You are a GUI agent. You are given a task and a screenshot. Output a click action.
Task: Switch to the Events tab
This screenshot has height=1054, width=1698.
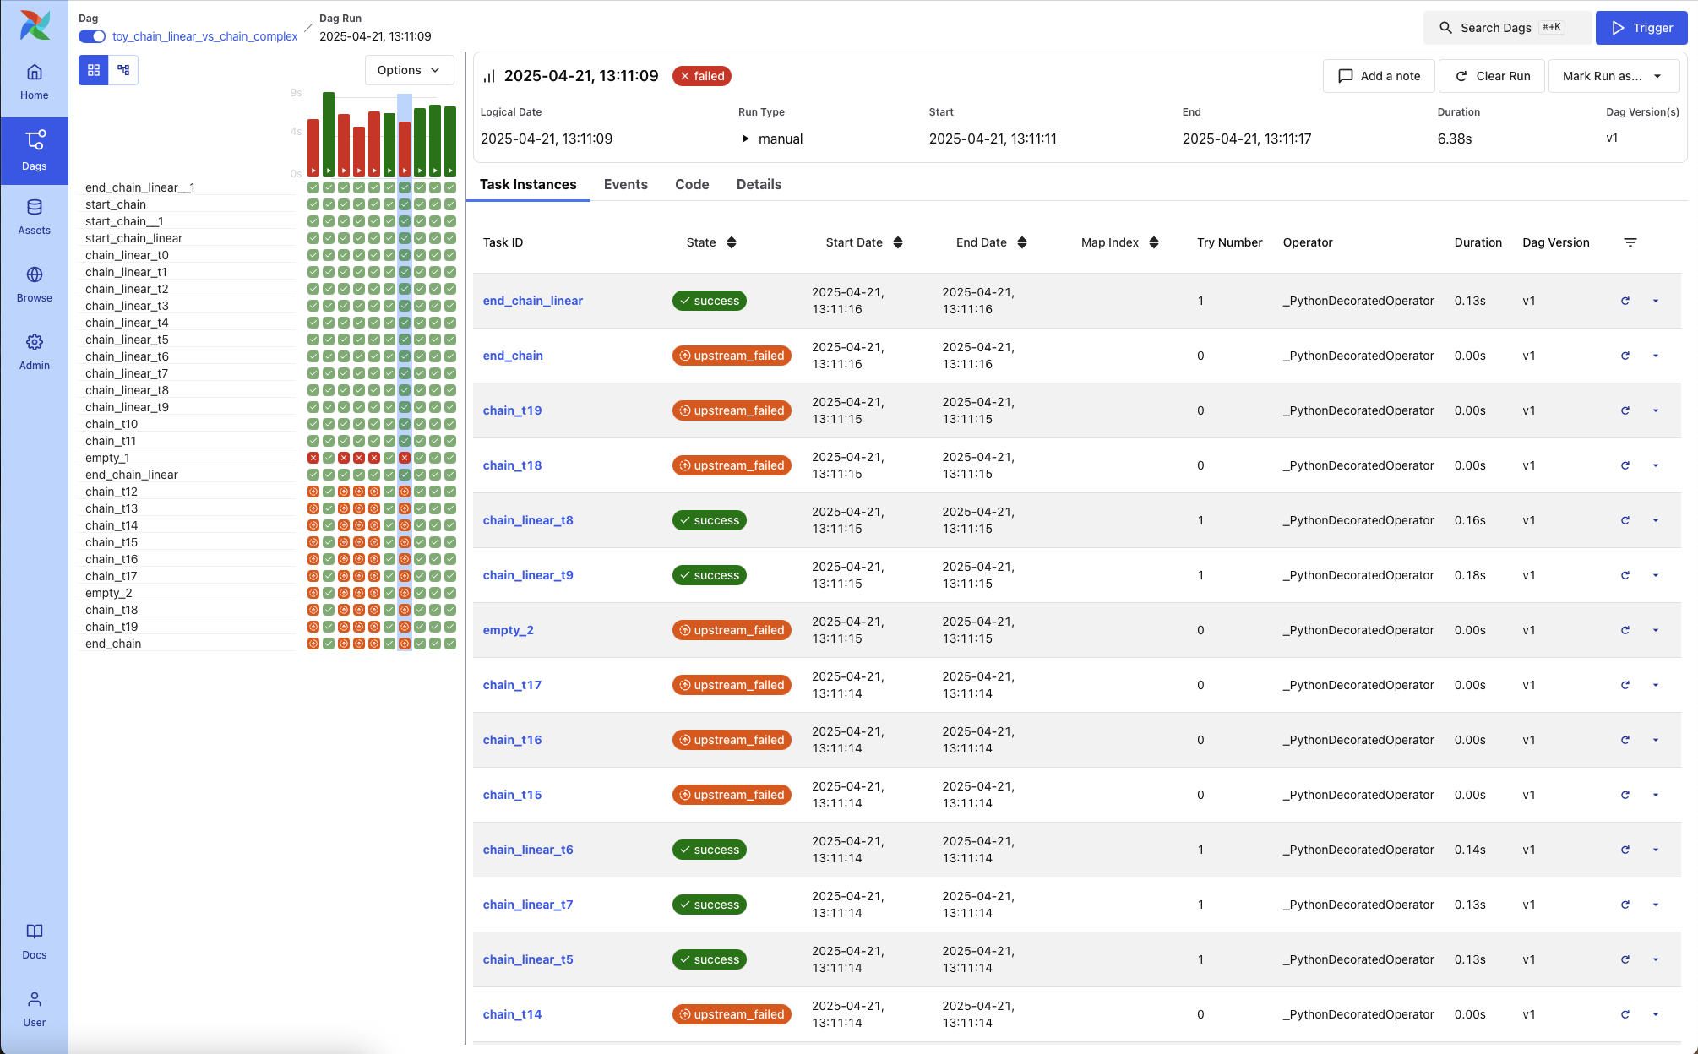pos(625,184)
